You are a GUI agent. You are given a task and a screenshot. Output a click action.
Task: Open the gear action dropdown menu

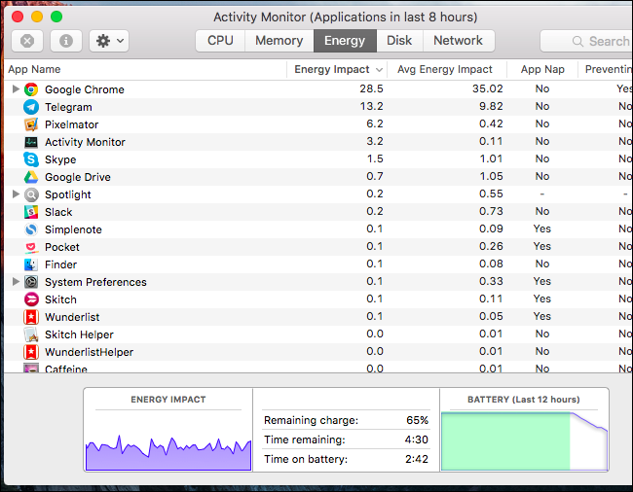(107, 41)
